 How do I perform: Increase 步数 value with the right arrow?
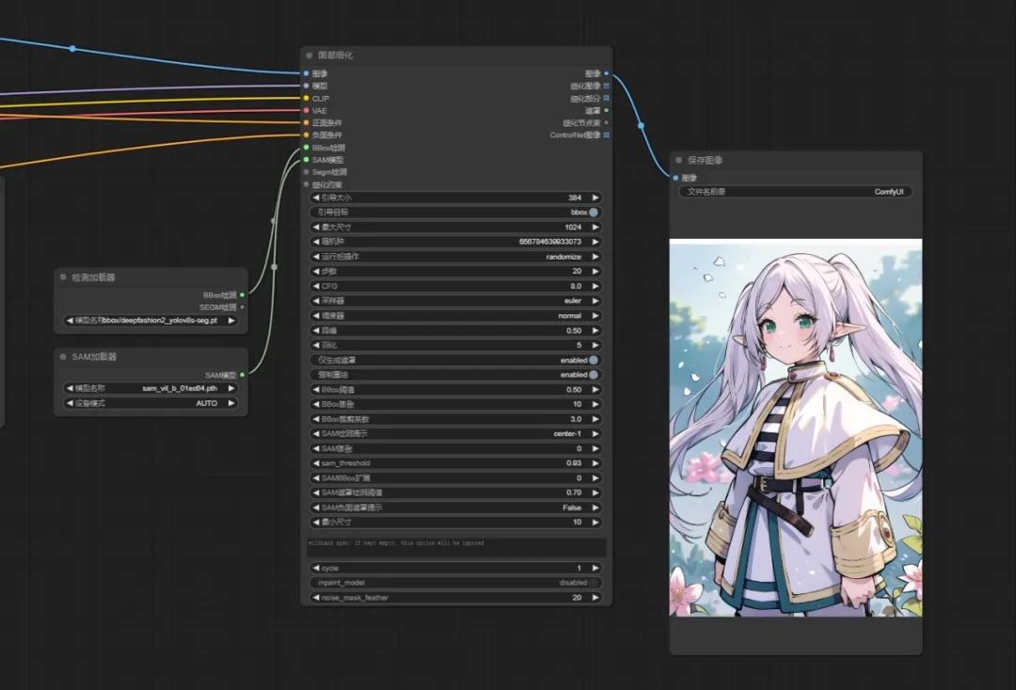coord(595,272)
